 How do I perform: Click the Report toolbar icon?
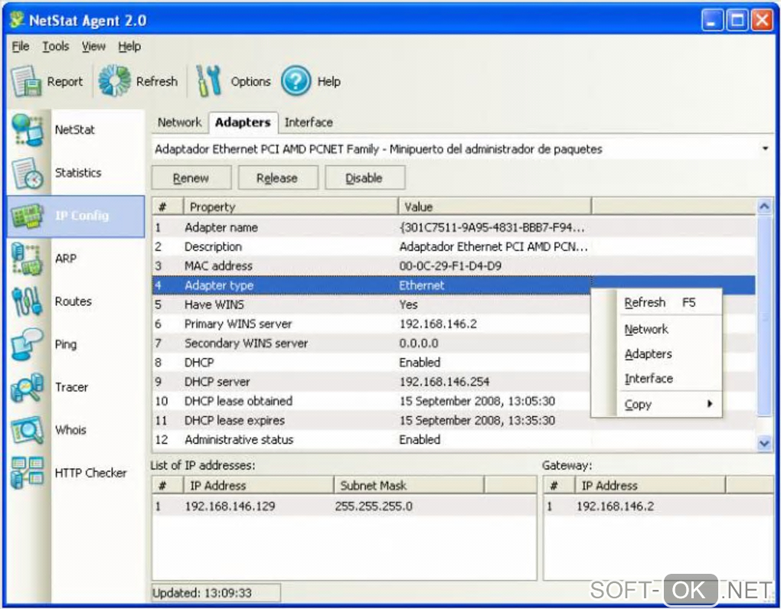26,81
